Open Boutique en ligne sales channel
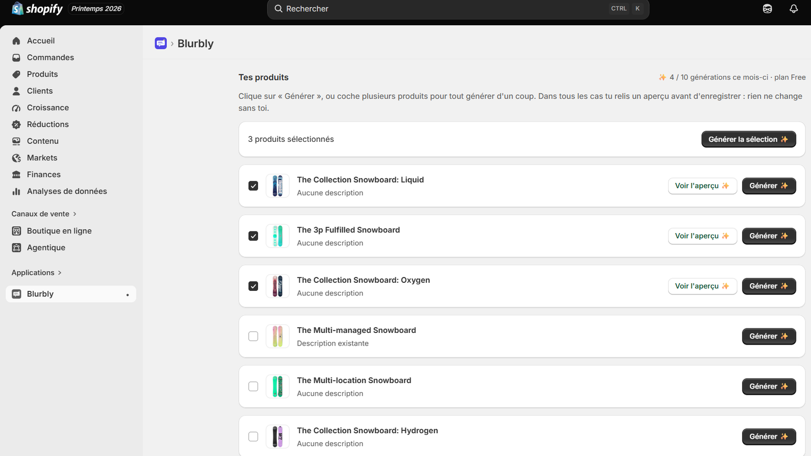The image size is (811, 456). coord(71,231)
